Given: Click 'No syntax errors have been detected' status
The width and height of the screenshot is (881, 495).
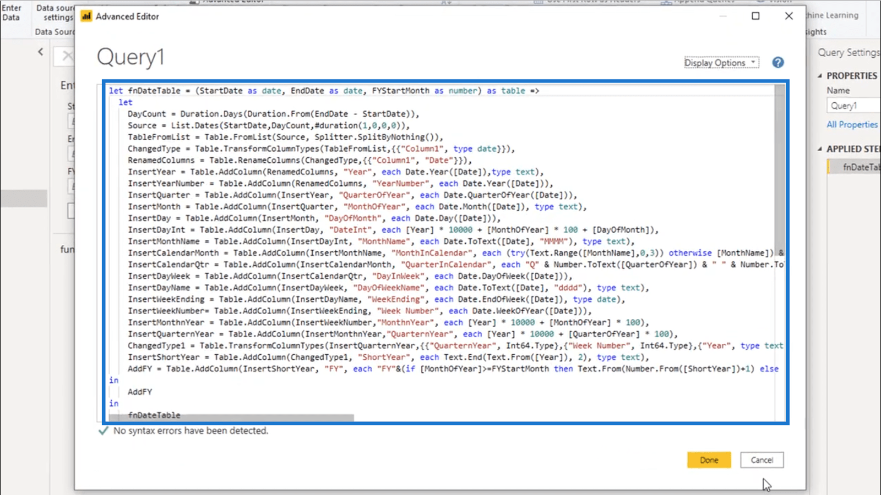Looking at the screenshot, I should [x=191, y=431].
